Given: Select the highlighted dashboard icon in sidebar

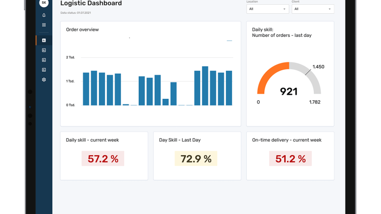Looking at the screenshot, I should pyautogui.click(x=44, y=40).
